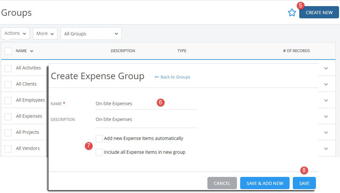The height and width of the screenshot is (193, 340).
Task: Check the All Activities row checkbox
Action: (x=8, y=68)
